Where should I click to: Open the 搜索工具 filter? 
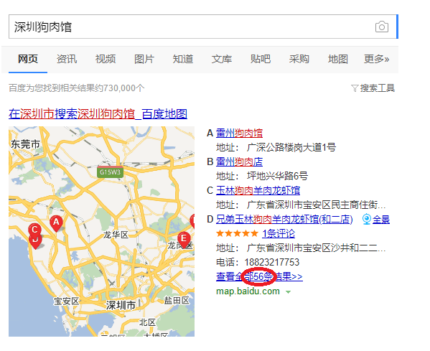click(x=373, y=88)
